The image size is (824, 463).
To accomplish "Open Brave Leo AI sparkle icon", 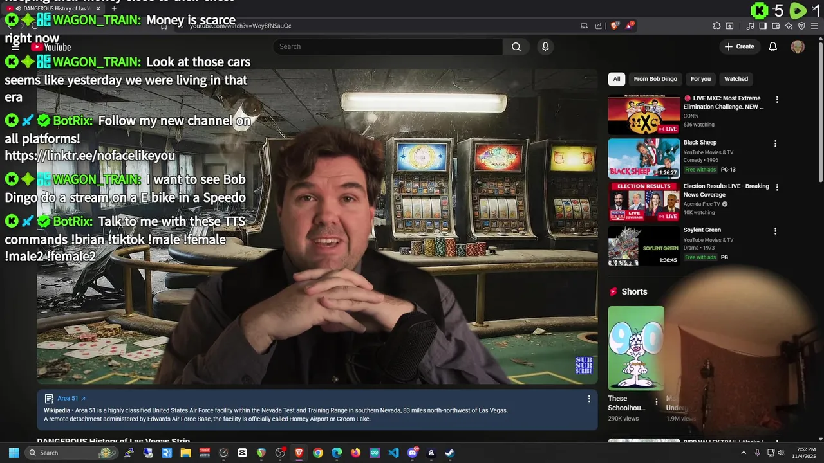I will [x=789, y=26].
